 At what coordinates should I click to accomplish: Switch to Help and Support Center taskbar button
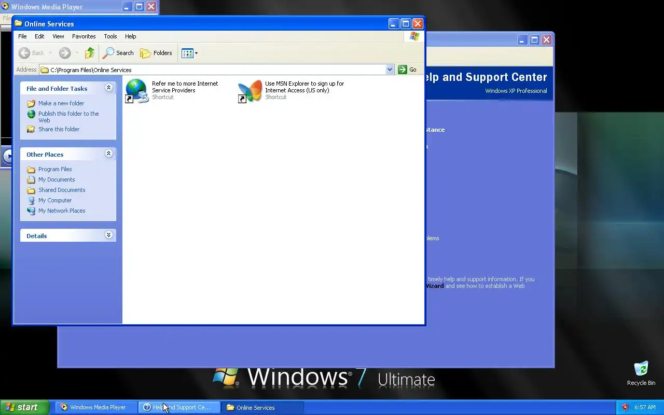(179, 407)
